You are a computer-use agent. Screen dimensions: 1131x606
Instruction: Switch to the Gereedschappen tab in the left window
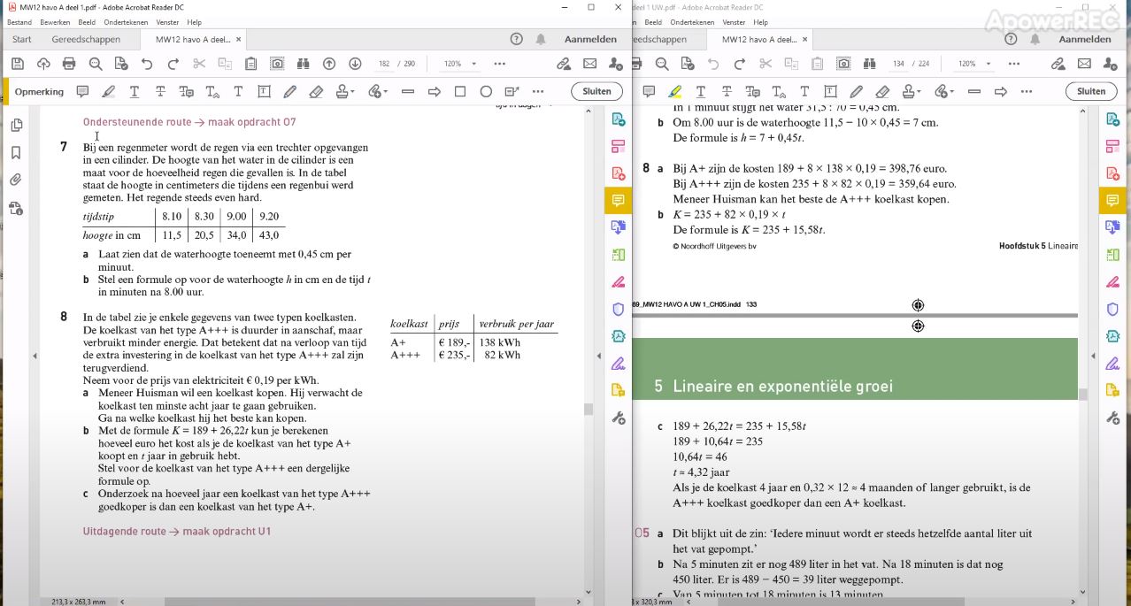tap(86, 39)
